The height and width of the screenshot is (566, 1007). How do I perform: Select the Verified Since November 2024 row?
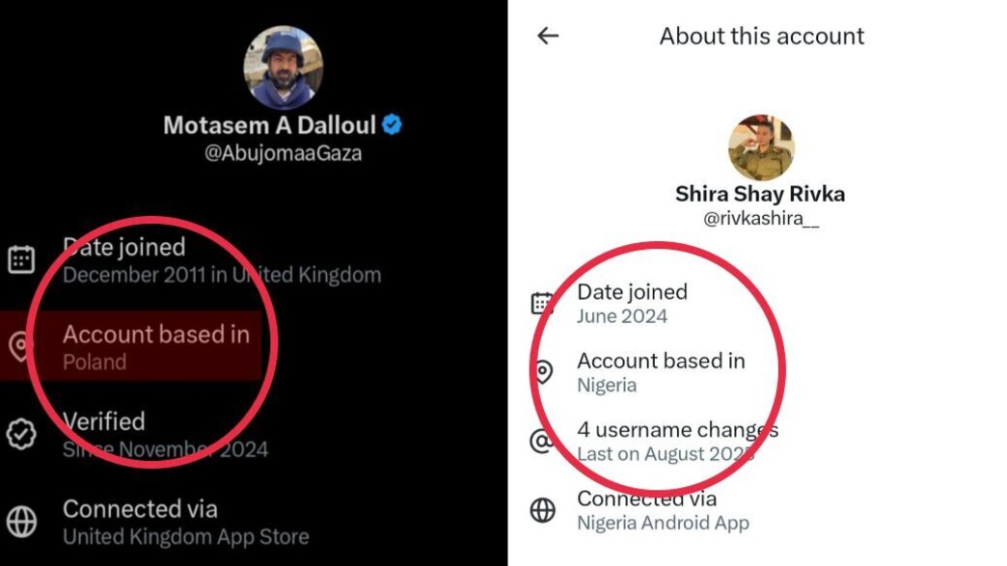point(164,435)
